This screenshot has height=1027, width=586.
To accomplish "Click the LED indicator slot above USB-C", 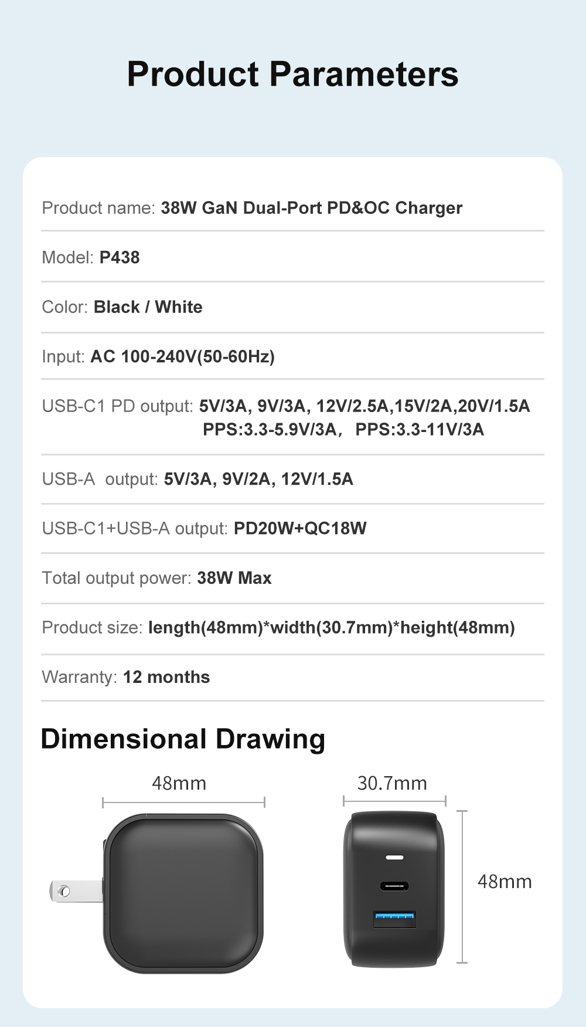I will pyautogui.click(x=394, y=858).
